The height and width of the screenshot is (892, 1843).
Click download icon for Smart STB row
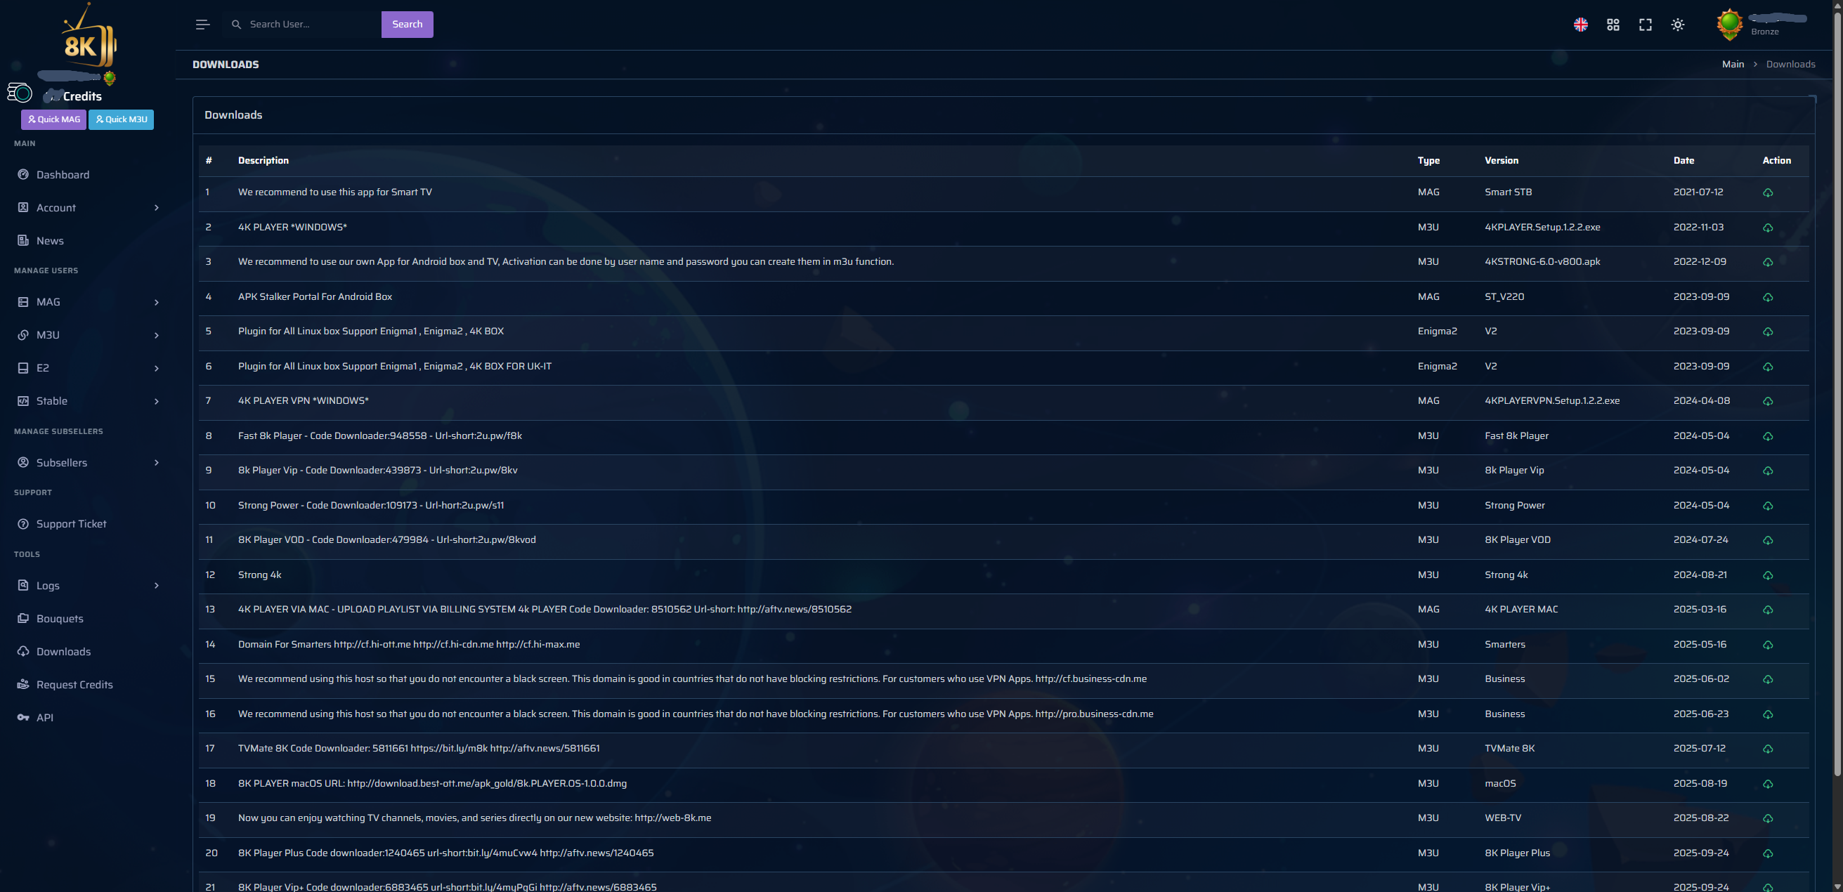1767,192
